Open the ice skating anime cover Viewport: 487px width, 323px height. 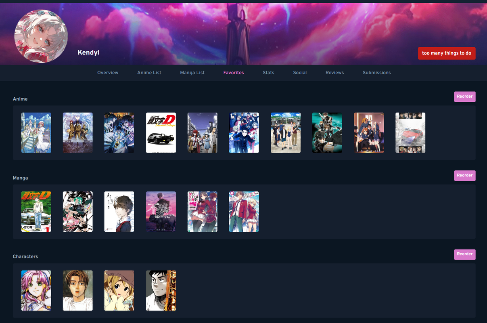244,133
